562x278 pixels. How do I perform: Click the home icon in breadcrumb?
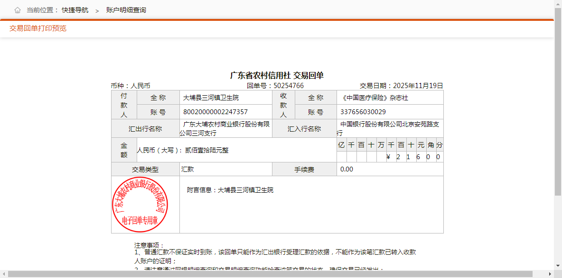(x=18, y=10)
